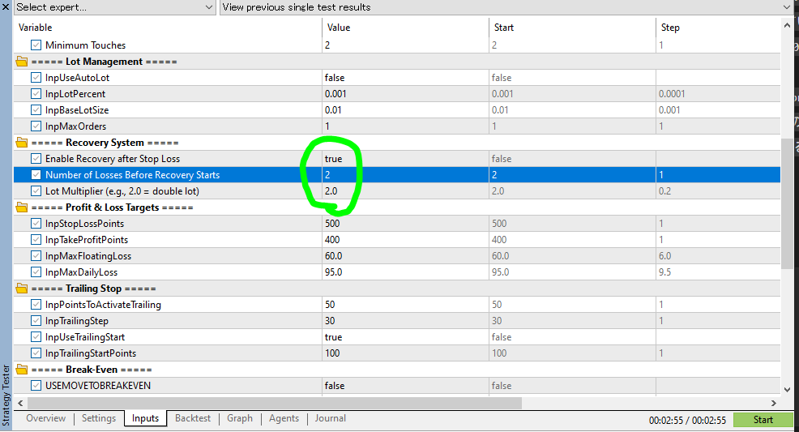Toggle the InpMaxFloatingLoss checkbox
799x432 pixels.
(x=36, y=256)
